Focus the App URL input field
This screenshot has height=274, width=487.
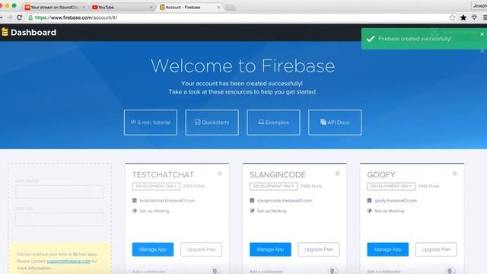(59, 219)
